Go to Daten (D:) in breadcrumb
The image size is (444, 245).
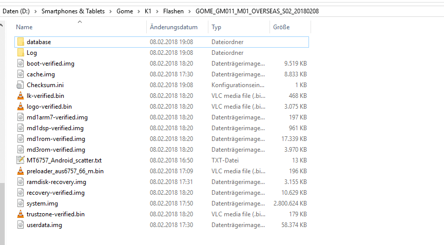click(x=16, y=11)
